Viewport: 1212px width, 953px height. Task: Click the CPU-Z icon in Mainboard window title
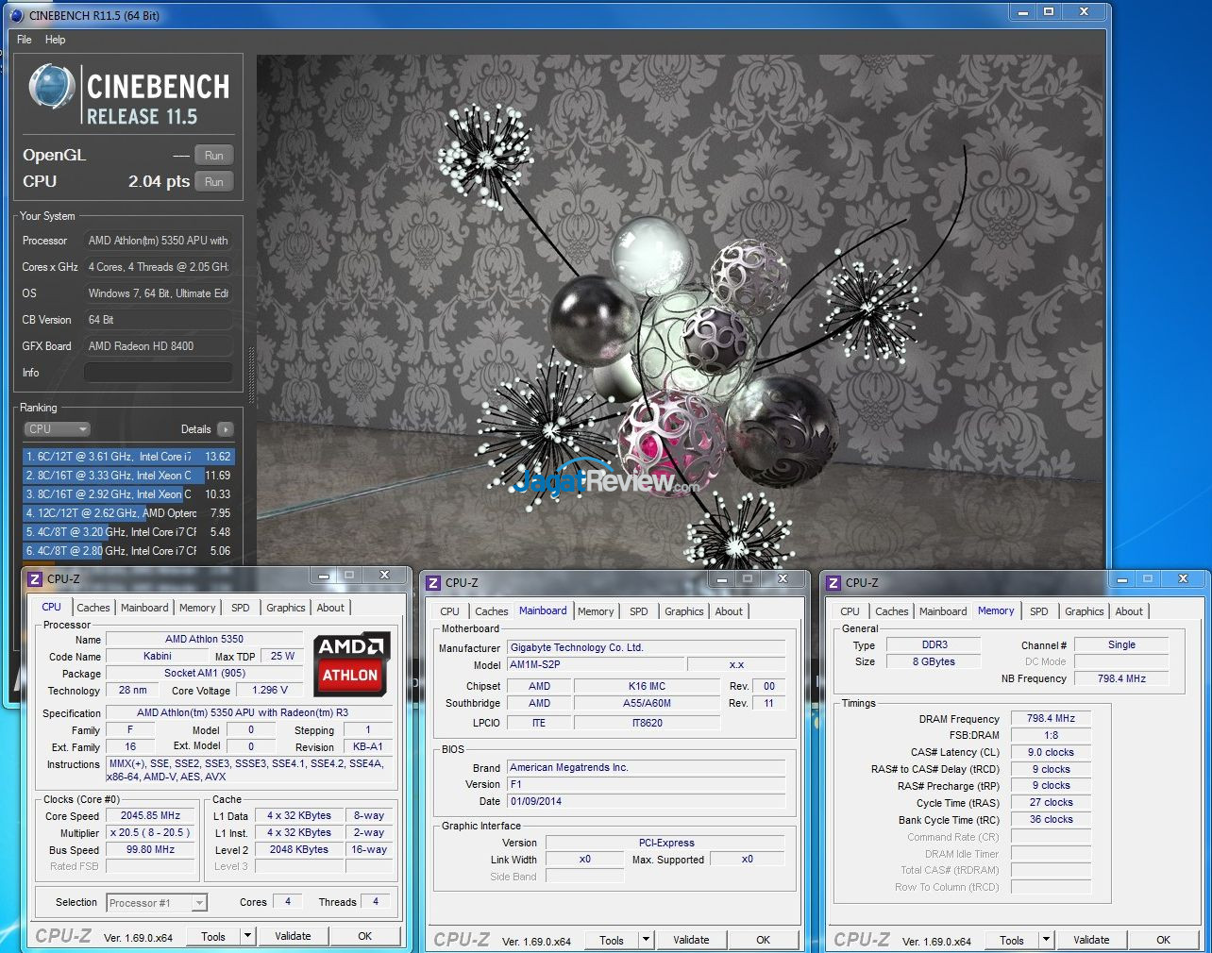434,583
